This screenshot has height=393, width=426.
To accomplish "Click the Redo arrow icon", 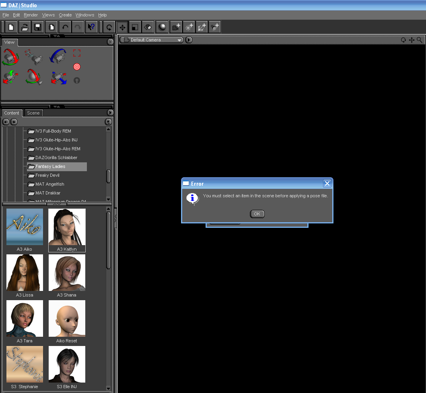I will (78, 27).
